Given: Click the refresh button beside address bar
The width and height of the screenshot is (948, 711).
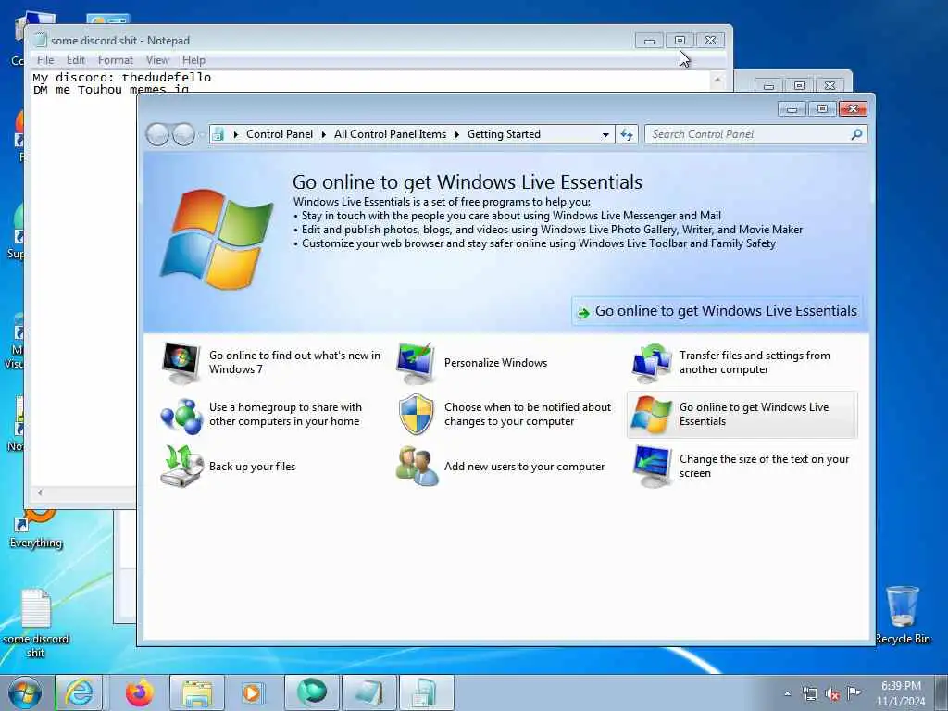Looking at the screenshot, I should tap(627, 134).
